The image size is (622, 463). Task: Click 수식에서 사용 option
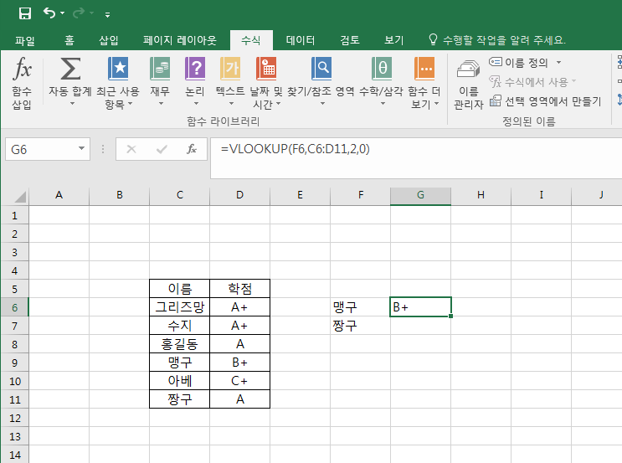(x=532, y=82)
